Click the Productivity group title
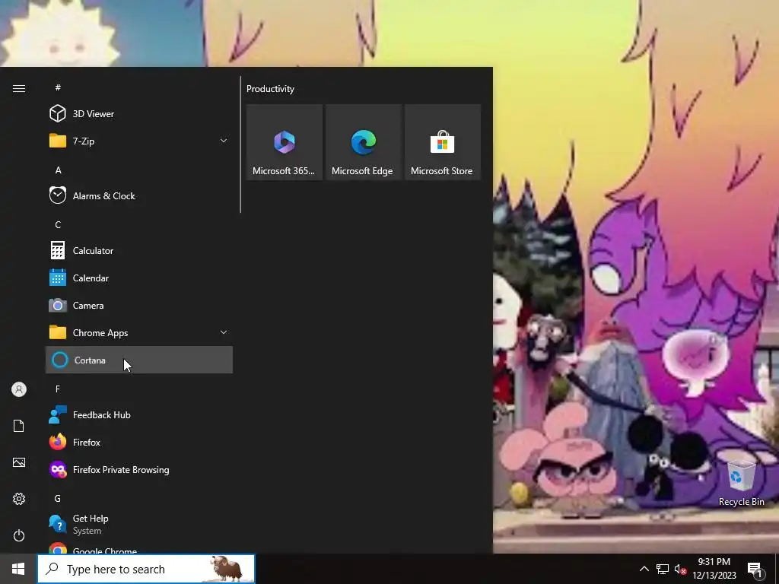 pyautogui.click(x=270, y=89)
